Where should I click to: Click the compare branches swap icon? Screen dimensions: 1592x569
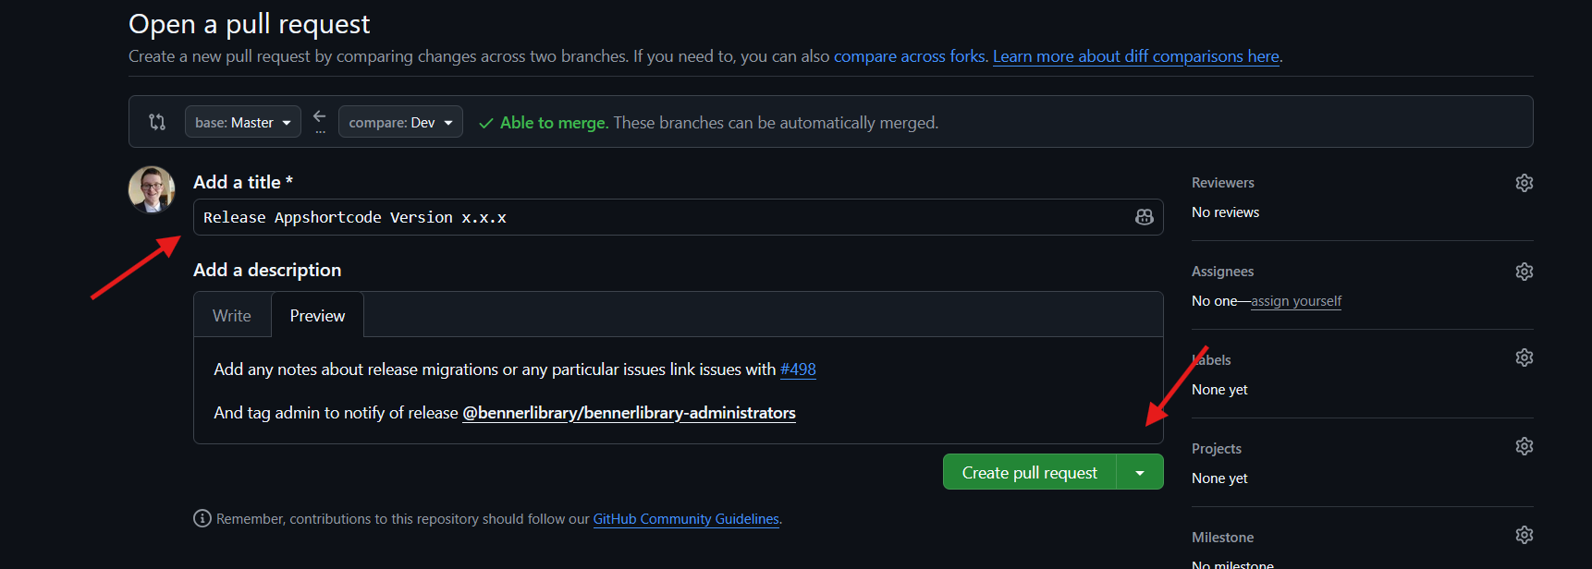[157, 122]
